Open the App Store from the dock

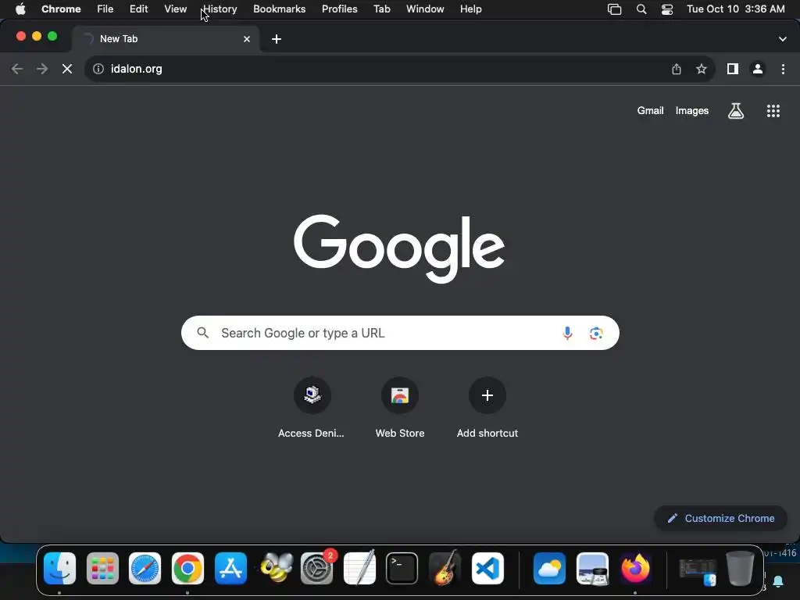tap(230, 569)
